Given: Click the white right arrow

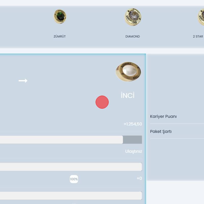Looking at the screenshot, I should point(23,81).
